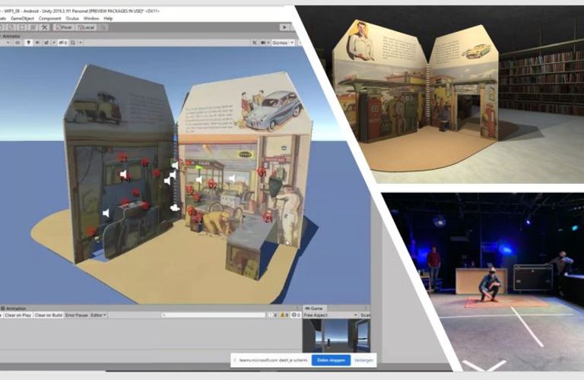Open the component editor tools icon
The height and width of the screenshot is (380, 584).
[x=255, y=43]
